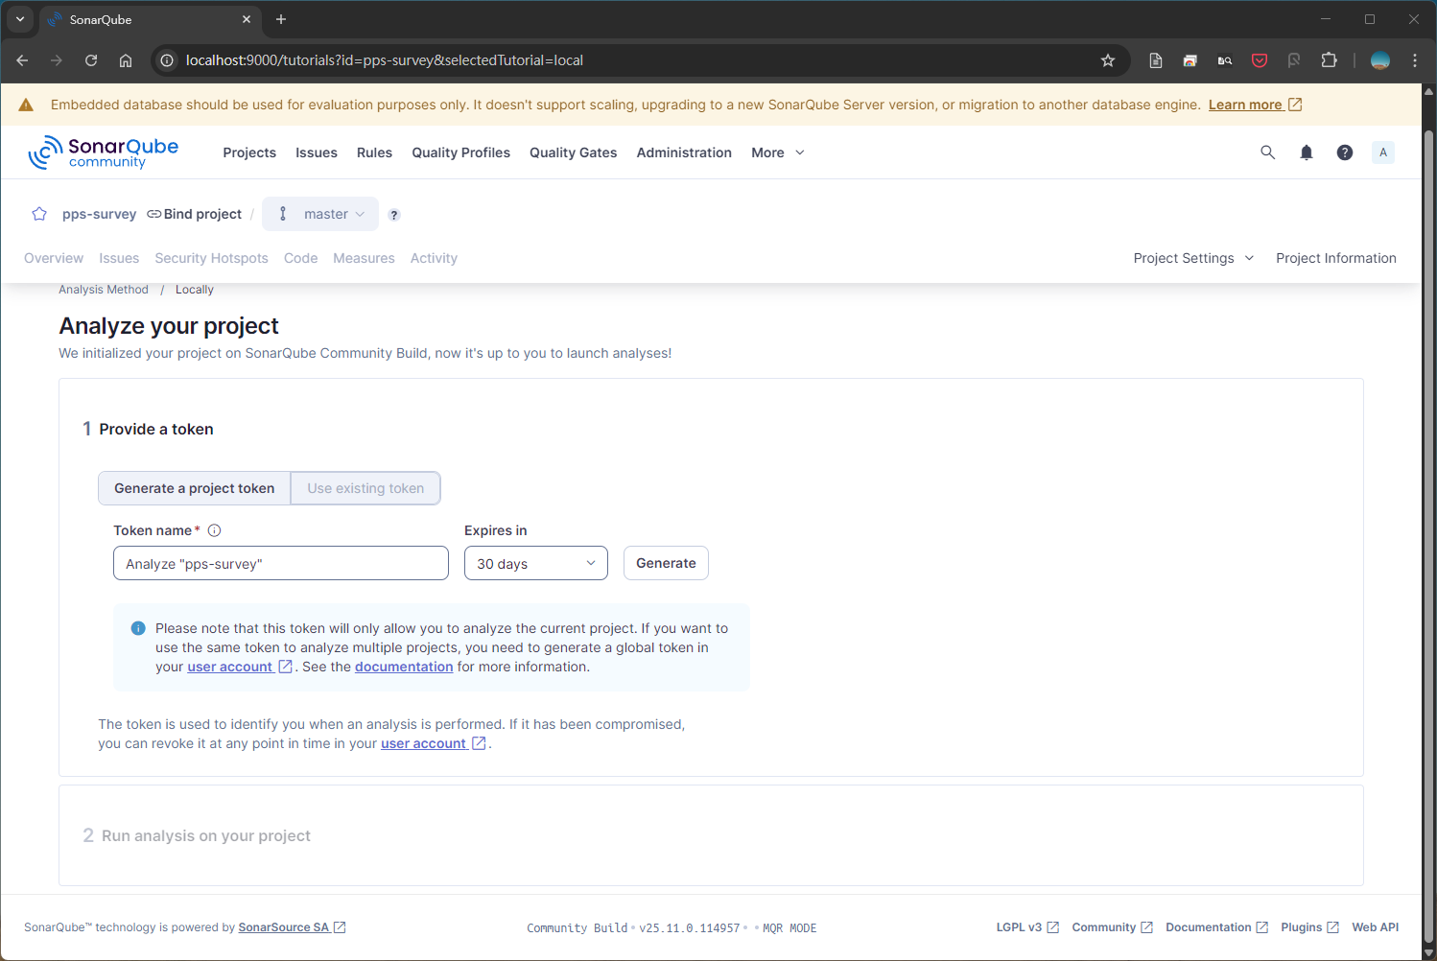Click the branch help question mark icon

tap(394, 215)
